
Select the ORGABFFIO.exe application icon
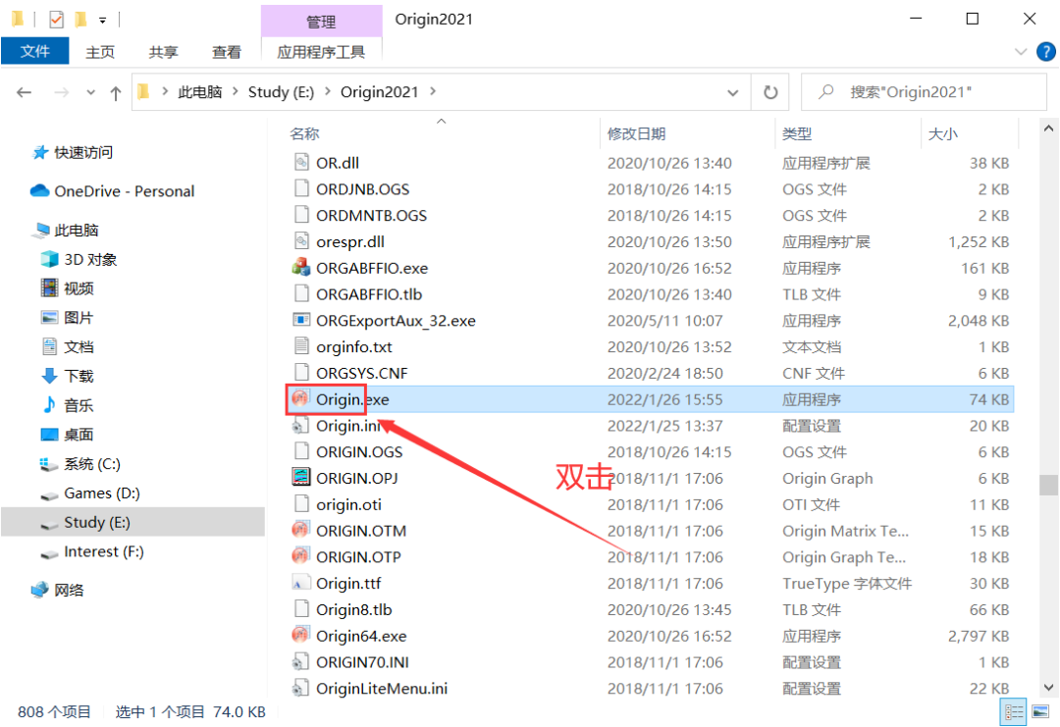301,268
